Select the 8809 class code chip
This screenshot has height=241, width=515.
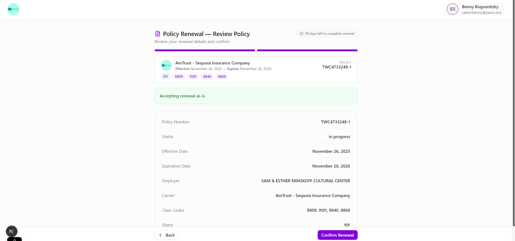[x=179, y=76]
